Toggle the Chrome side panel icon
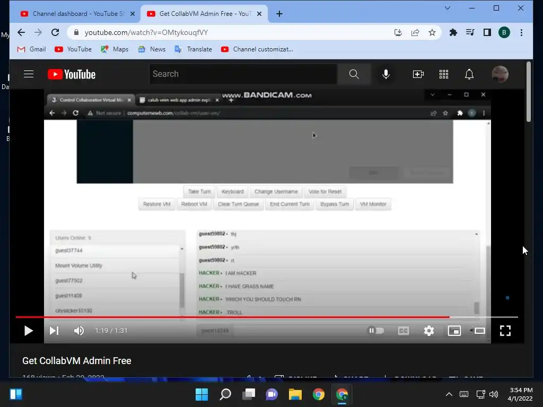 487,32
